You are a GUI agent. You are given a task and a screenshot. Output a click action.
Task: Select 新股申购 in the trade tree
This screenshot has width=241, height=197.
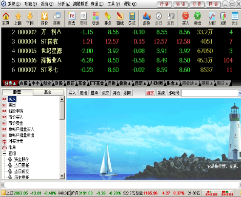point(16,111)
